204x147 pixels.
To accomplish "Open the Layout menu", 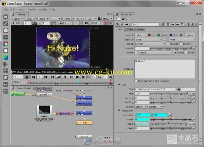I will tap(21, 10).
